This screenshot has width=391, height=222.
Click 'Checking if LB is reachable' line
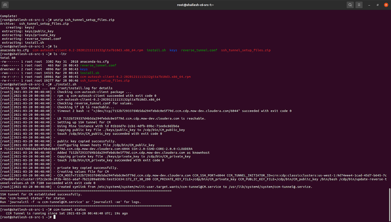point(57,107)
